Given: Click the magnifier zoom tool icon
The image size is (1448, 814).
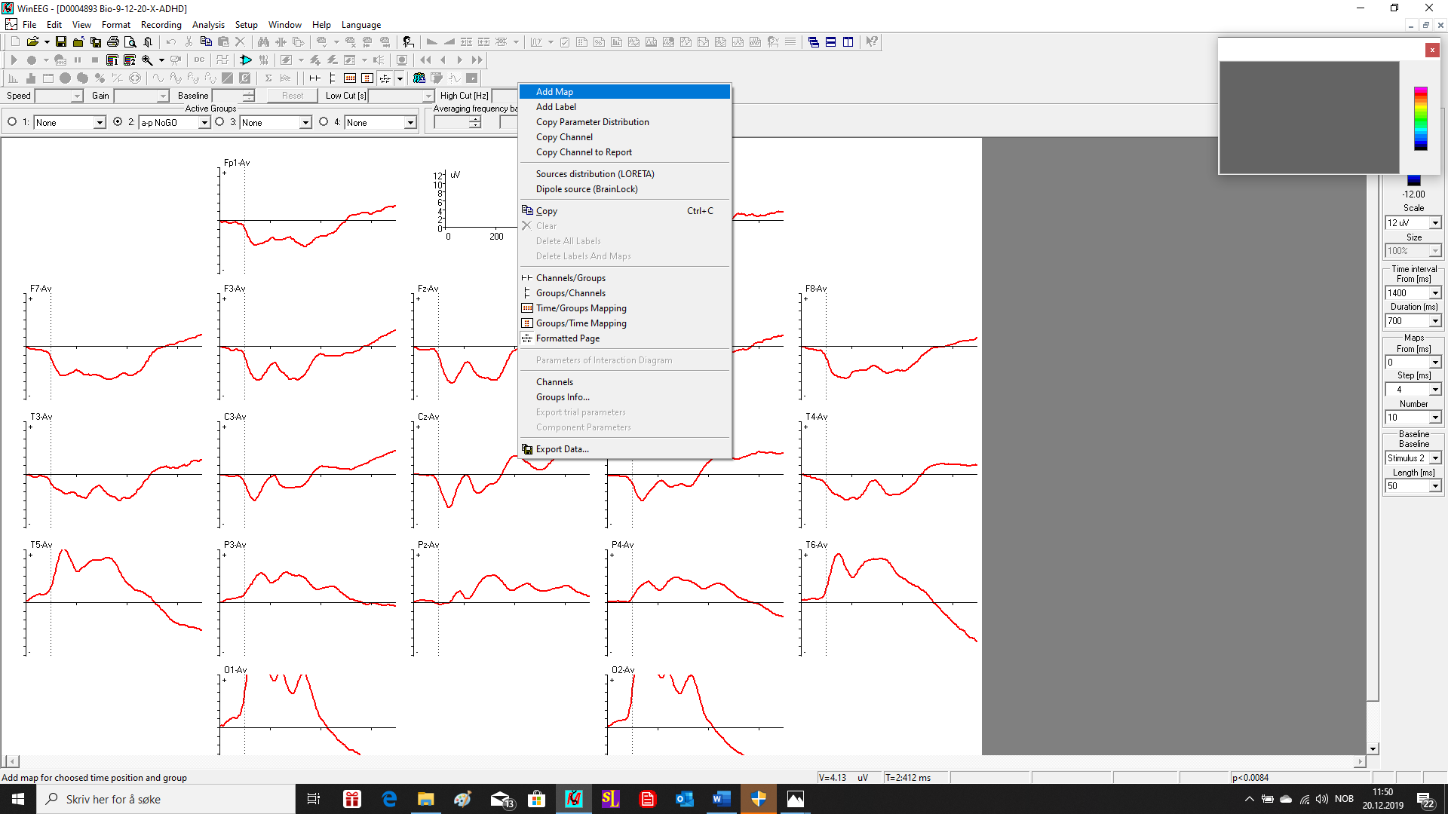Looking at the screenshot, I should coord(148,60).
